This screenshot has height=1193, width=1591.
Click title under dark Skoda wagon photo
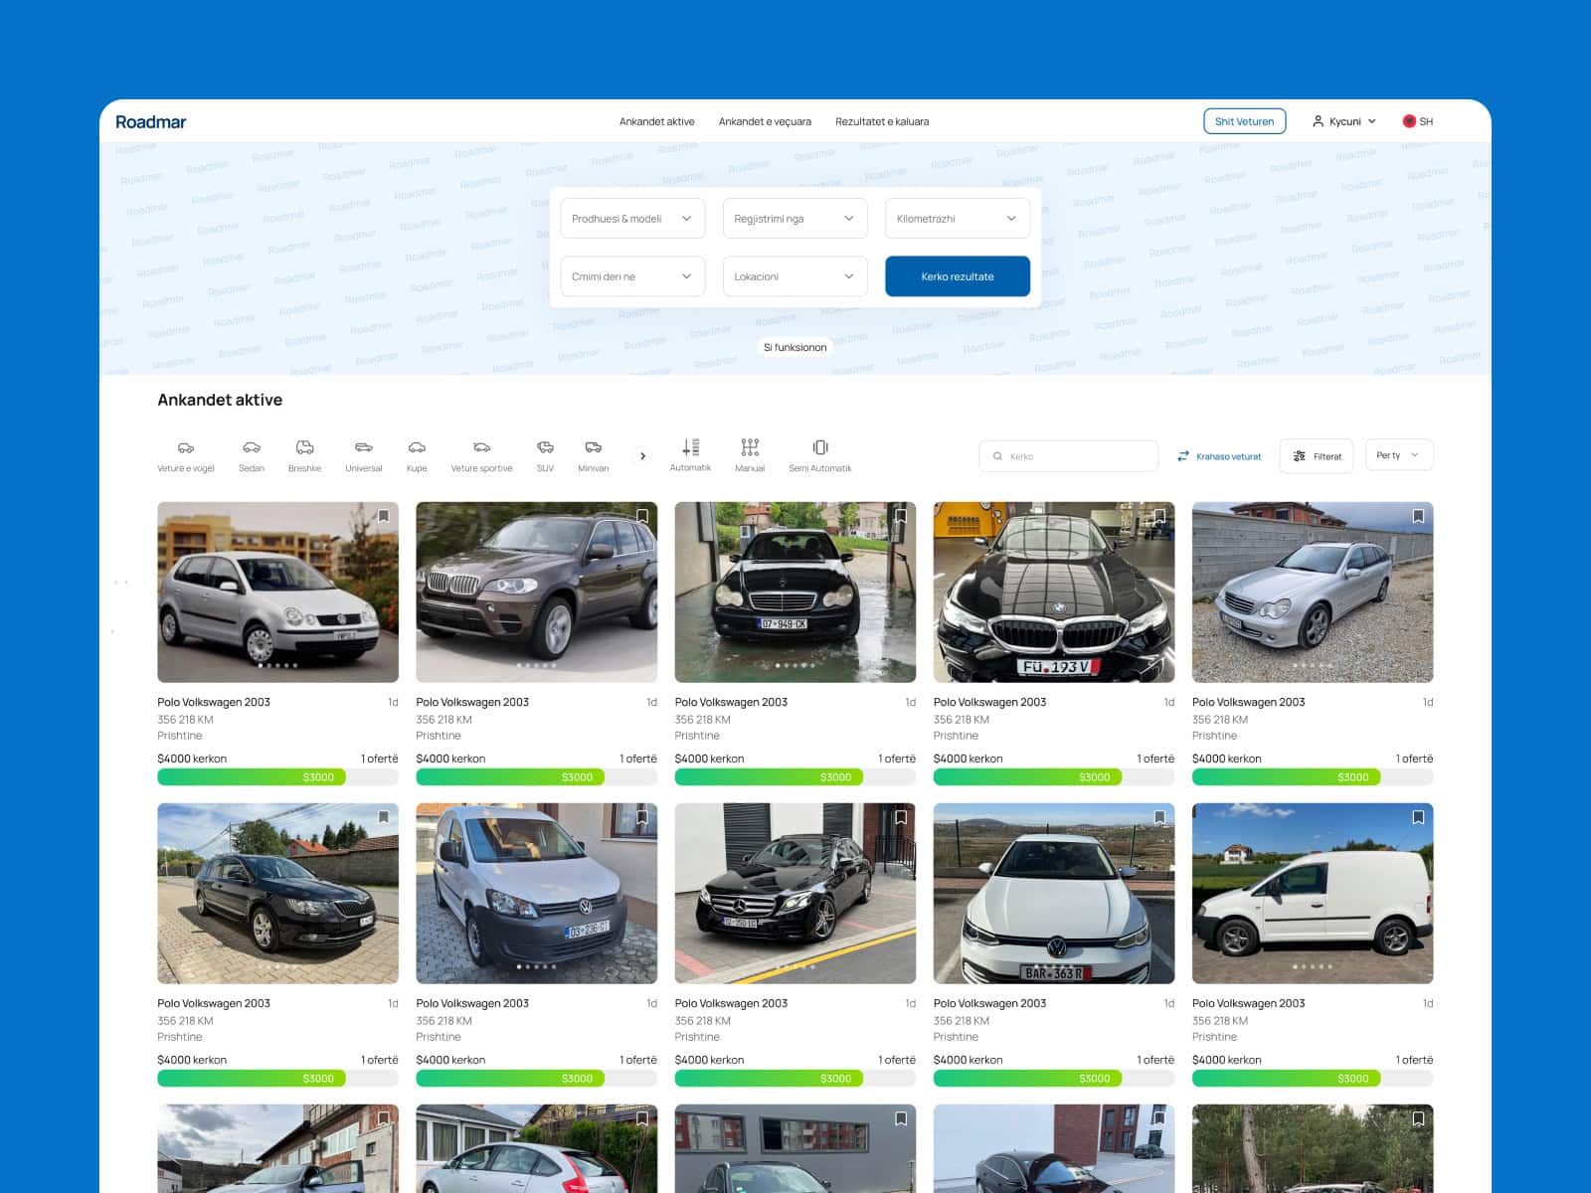[214, 1003]
